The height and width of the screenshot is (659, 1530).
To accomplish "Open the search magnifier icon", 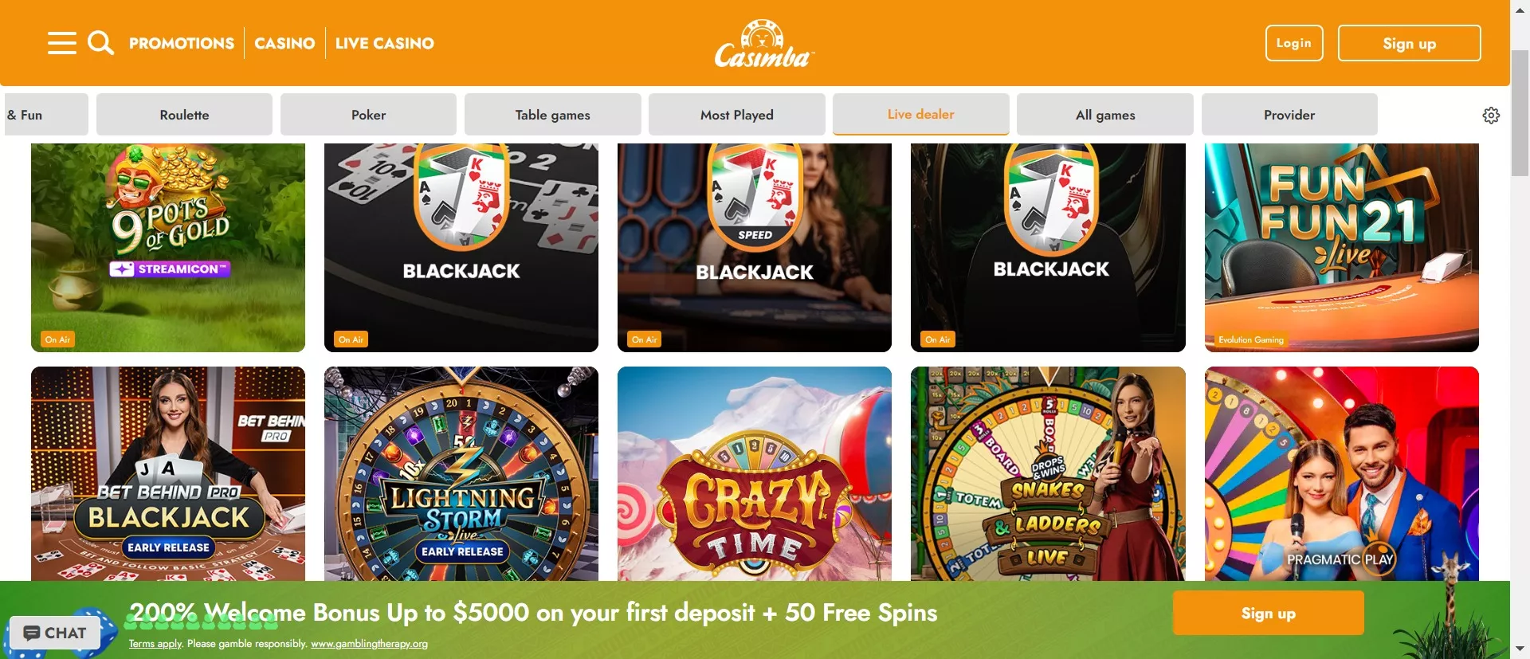I will [x=100, y=43].
